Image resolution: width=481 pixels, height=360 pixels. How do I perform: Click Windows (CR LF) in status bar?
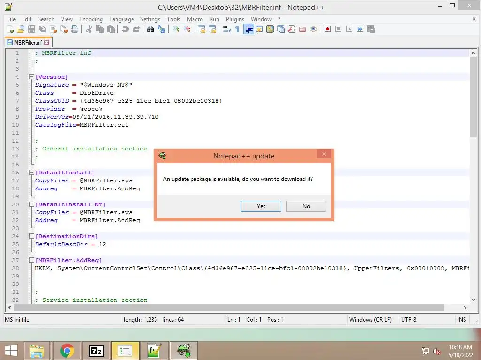point(370,320)
